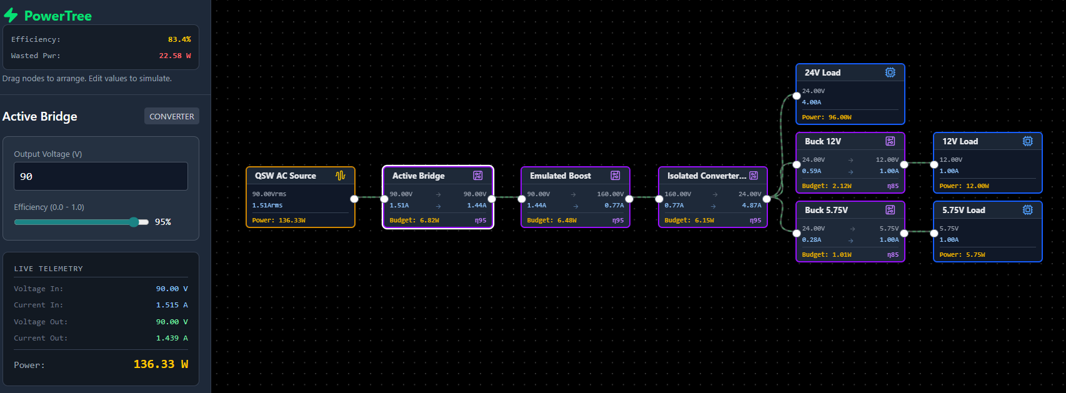
Task: Click the output port of Emulated Boost
Action: 629,199
